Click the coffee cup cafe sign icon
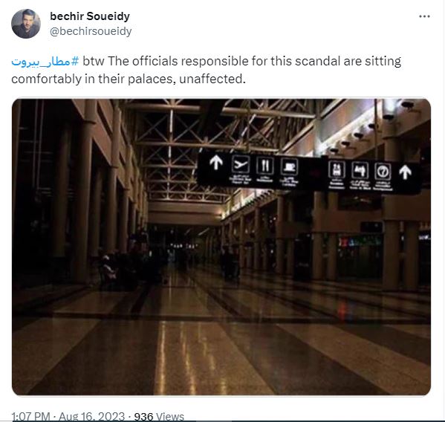The image size is (445, 422). (289, 166)
